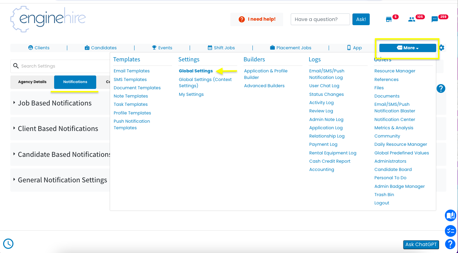Select Logout under Others
This screenshot has width=458, height=253.
pos(382,203)
